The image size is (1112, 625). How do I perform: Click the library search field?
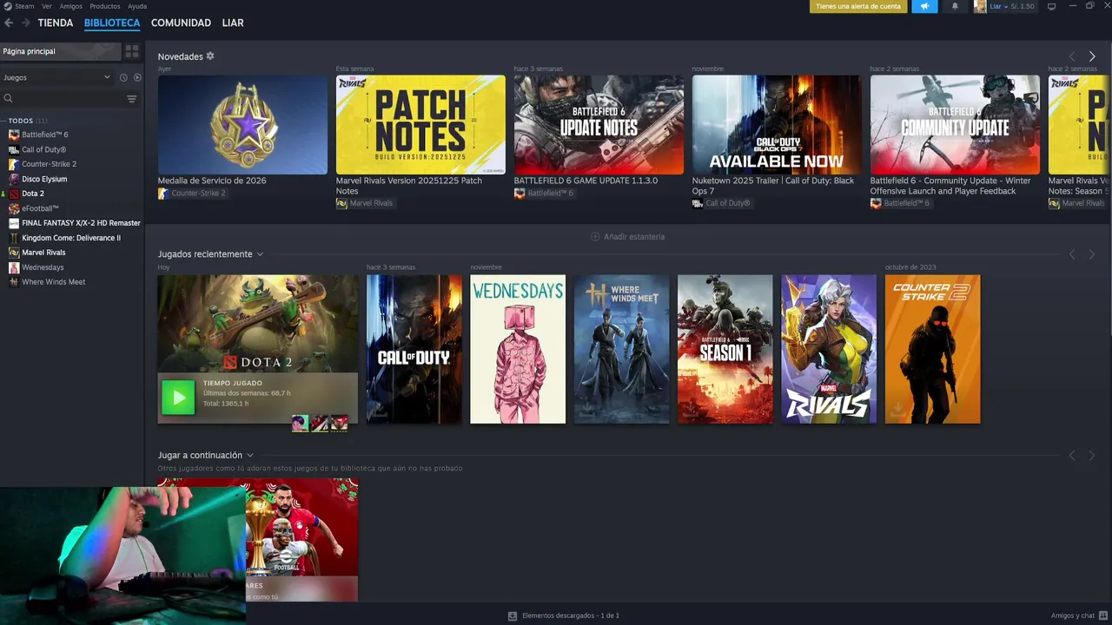69,99
